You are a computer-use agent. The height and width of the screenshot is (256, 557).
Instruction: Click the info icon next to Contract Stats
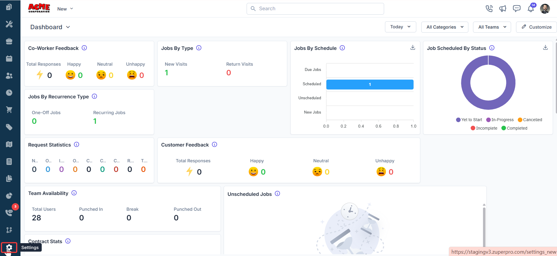pyautogui.click(x=68, y=241)
